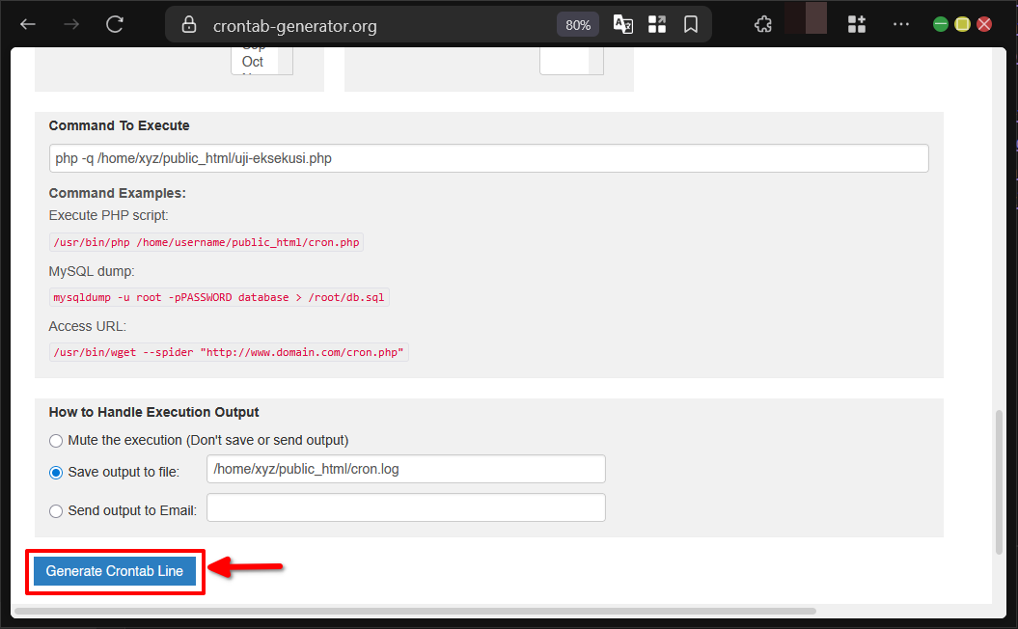Screen dimensions: 1018x629
Task: Open the extensions puzzle icon
Action: tap(763, 25)
